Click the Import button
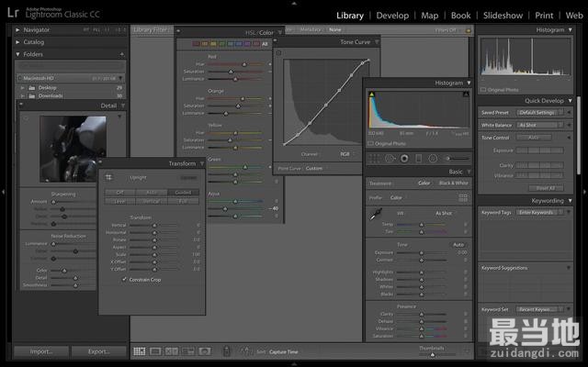This screenshot has width=588, height=367. [x=40, y=351]
